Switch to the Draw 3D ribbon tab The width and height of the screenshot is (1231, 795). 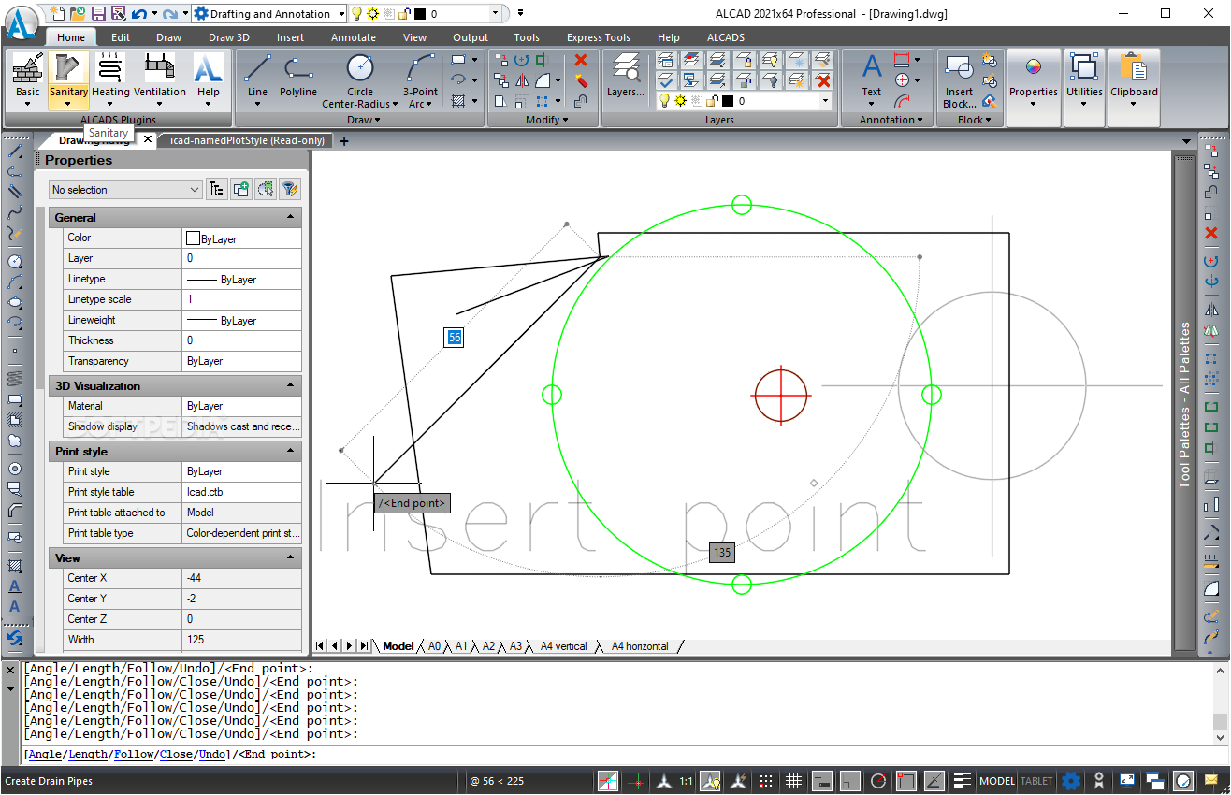(228, 37)
